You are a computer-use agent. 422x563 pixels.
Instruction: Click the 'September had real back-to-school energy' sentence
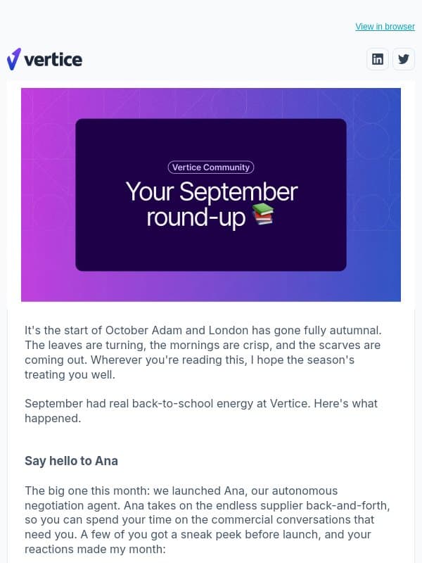point(201,411)
